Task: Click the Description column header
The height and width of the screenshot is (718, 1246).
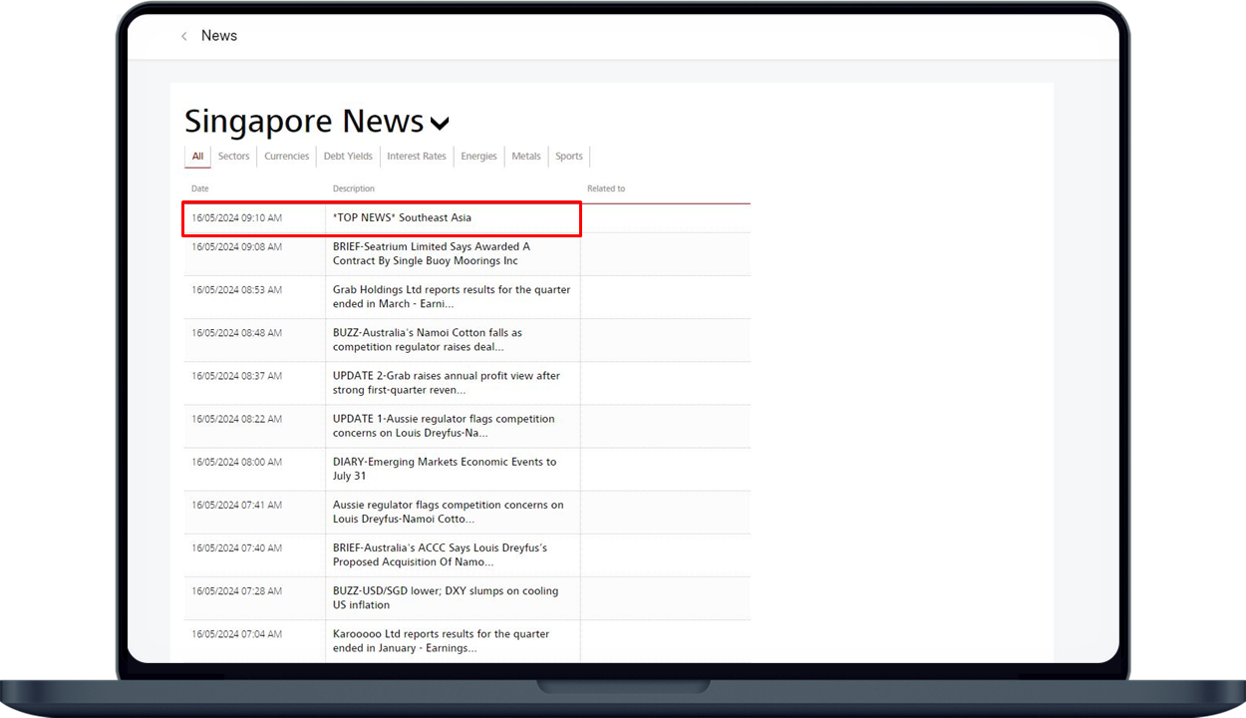Action: (x=354, y=188)
